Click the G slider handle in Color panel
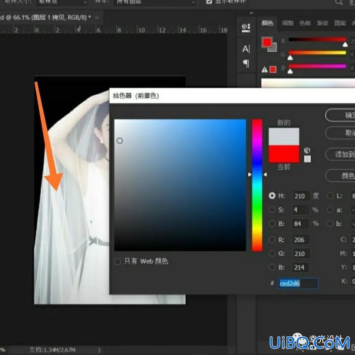The height and width of the screenshot is (355, 355). click(x=290, y=58)
